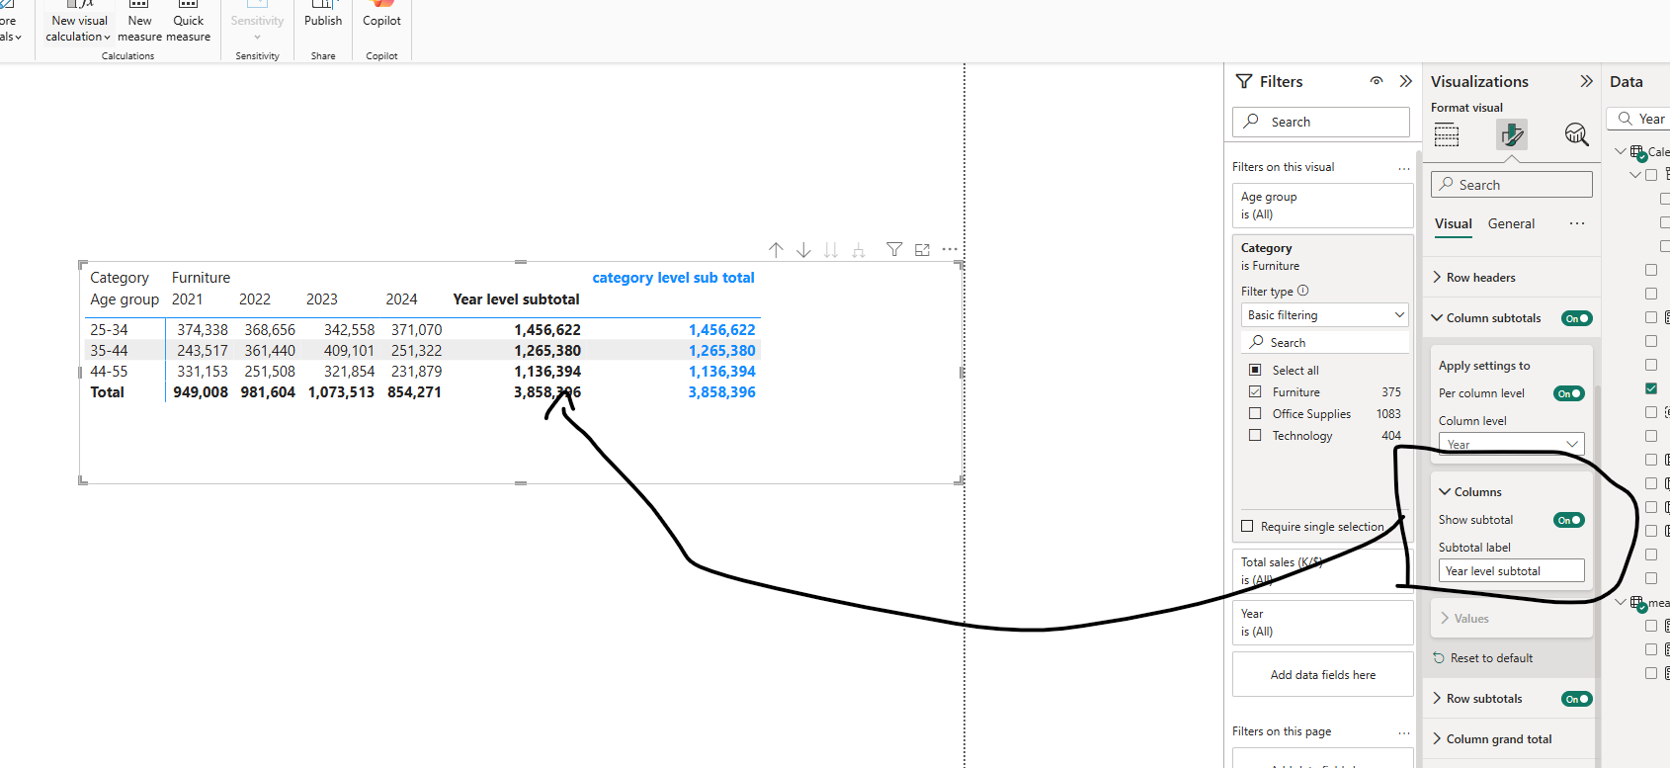The width and height of the screenshot is (1670, 768).
Task: Collapse the Visualizations pane with double chevron
Action: 1586,81
